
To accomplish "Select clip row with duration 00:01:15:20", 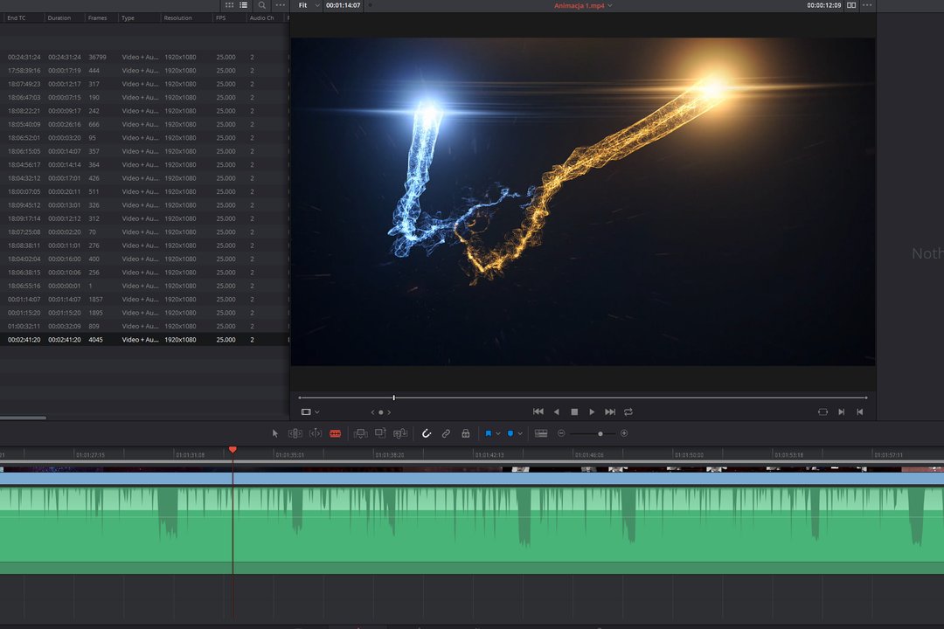I will tap(144, 313).
